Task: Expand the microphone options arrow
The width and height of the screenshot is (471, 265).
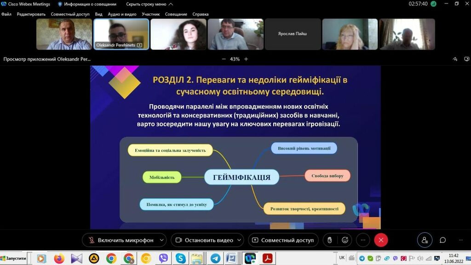Action: point(161,240)
